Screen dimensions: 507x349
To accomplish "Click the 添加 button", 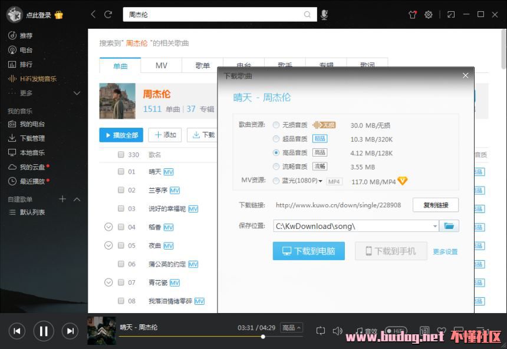I will pyautogui.click(x=165, y=135).
